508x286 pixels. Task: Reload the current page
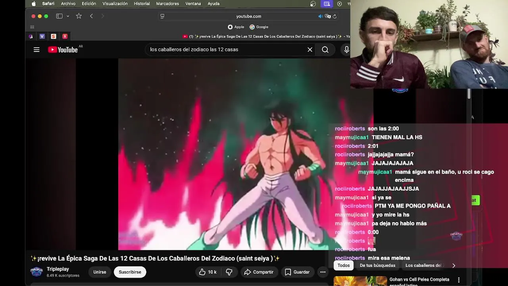coord(335,16)
